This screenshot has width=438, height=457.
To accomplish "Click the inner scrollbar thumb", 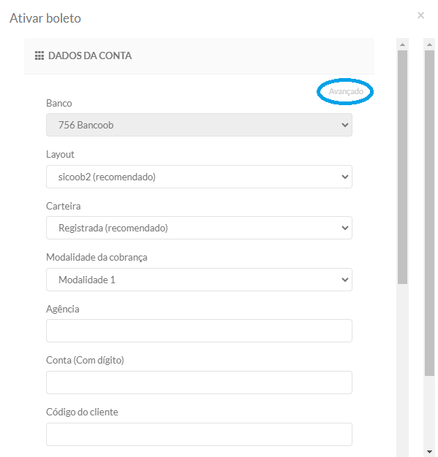I will (402, 167).
